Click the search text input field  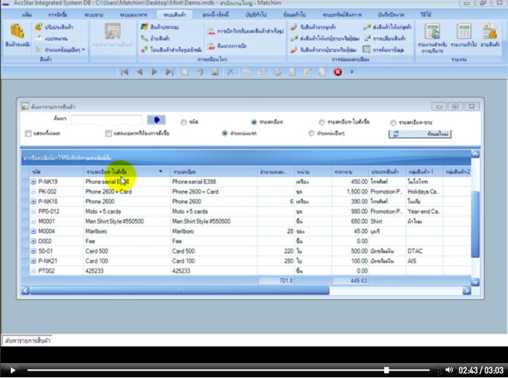point(106,120)
